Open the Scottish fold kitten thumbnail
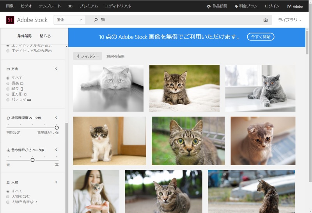The width and height of the screenshot is (312, 213). coord(263,141)
